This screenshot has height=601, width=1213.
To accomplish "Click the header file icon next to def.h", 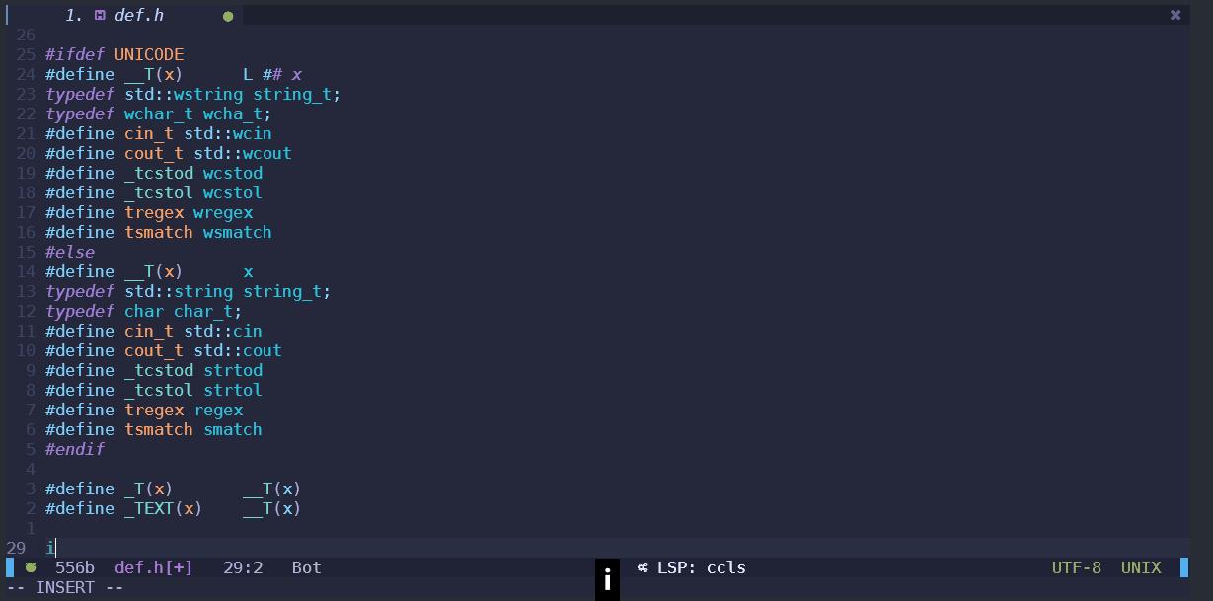I will pyautogui.click(x=102, y=15).
